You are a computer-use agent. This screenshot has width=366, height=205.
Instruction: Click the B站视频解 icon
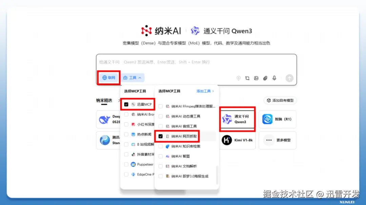[x=133, y=145]
